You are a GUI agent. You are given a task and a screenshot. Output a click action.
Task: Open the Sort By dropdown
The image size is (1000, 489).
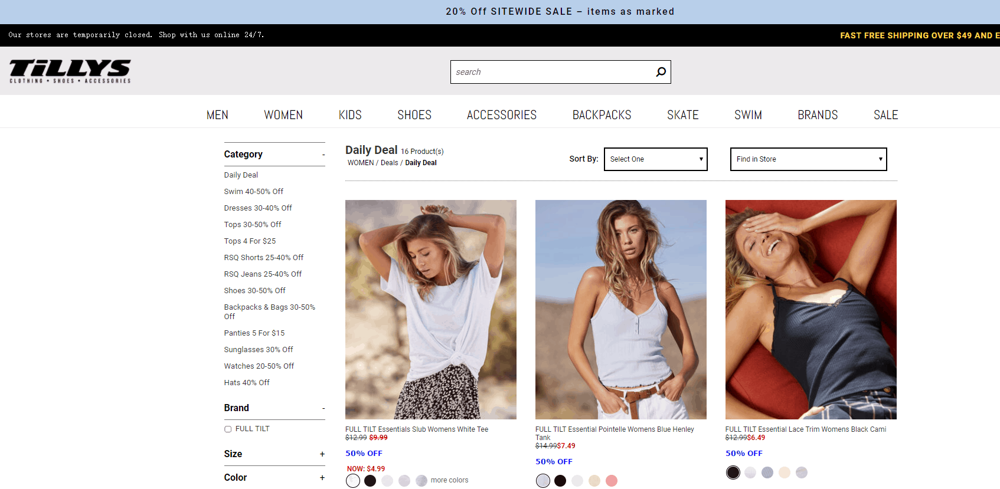coord(655,159)
